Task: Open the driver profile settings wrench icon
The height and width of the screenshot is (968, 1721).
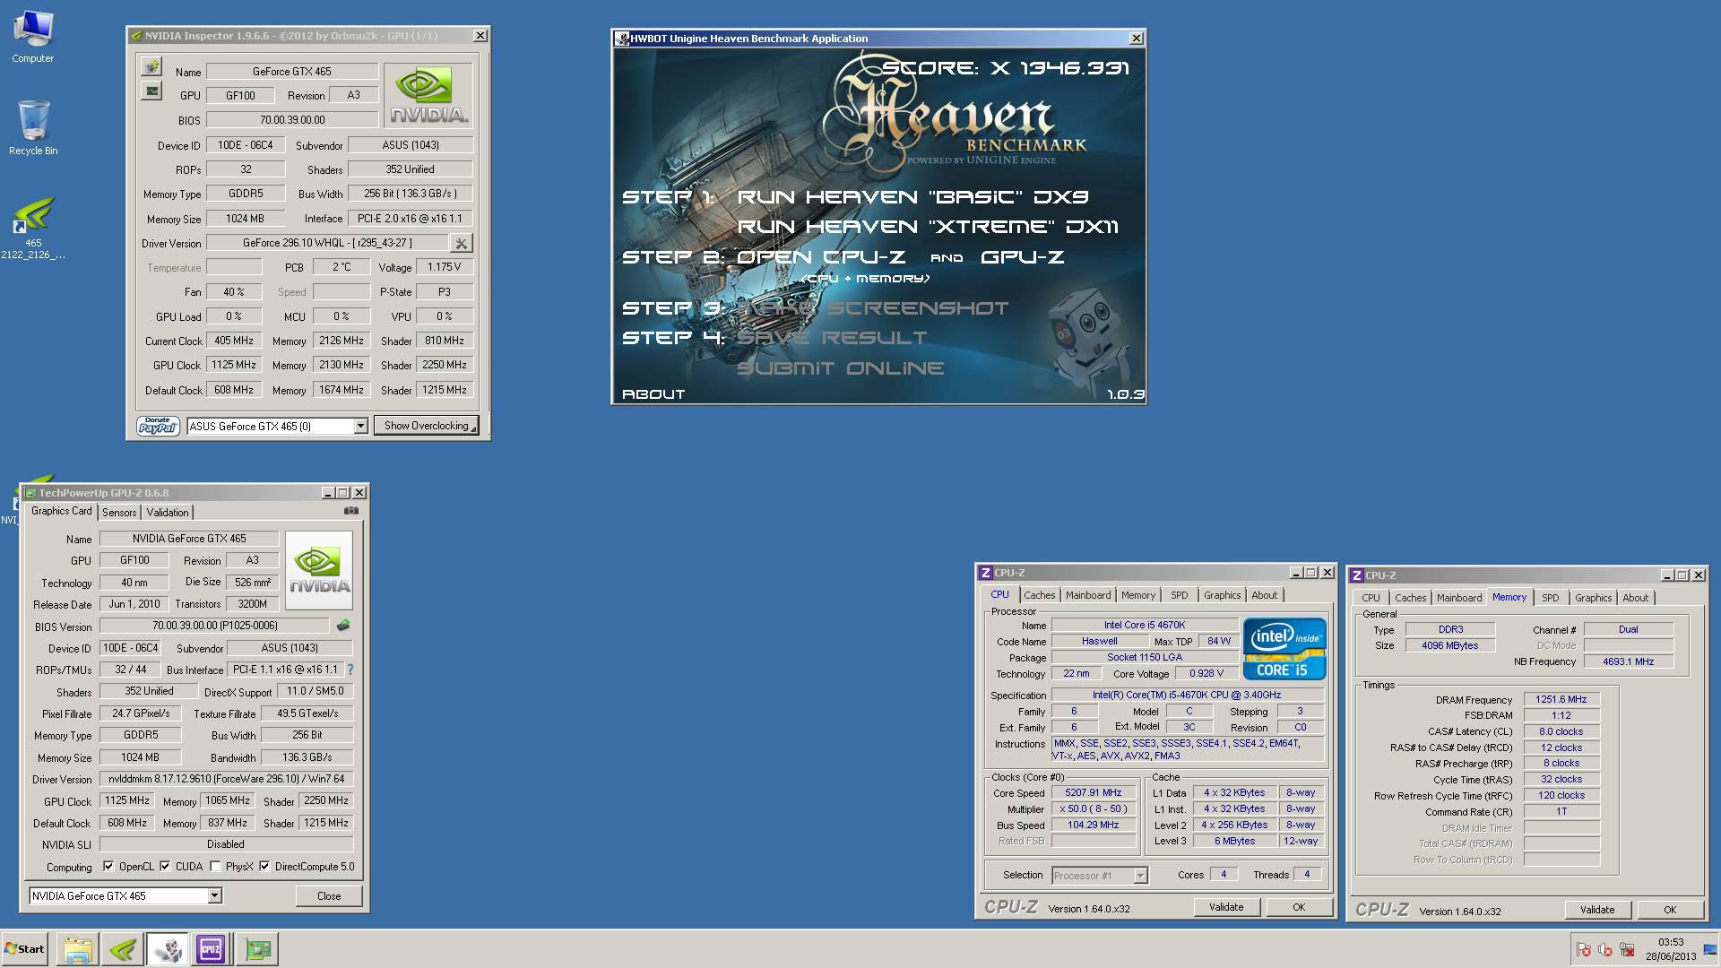Action: click(461, 243)
